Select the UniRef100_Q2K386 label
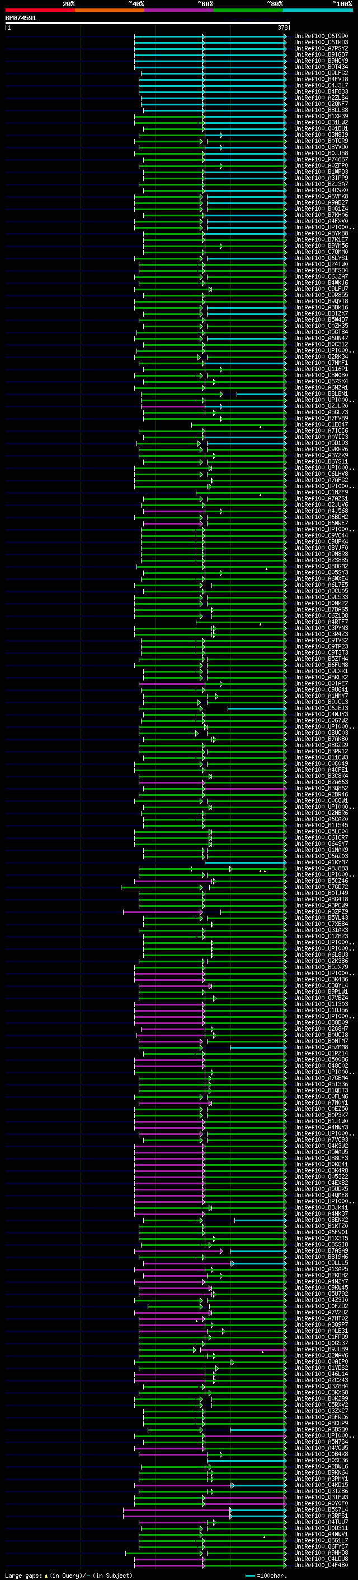 coord(321,961)
